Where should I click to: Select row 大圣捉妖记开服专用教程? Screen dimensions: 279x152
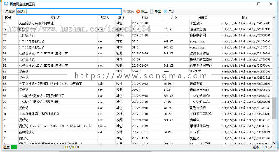coord(138,23)
